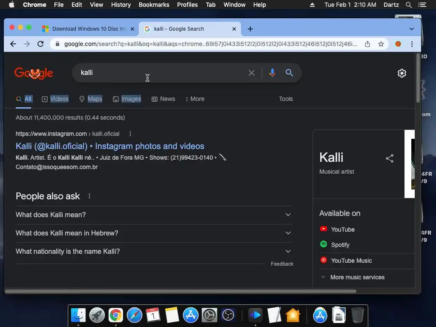Viewport: 436px width, 327px height.
Task: Open Launchpad rocket in the Dock
Action: coord(97,315)
